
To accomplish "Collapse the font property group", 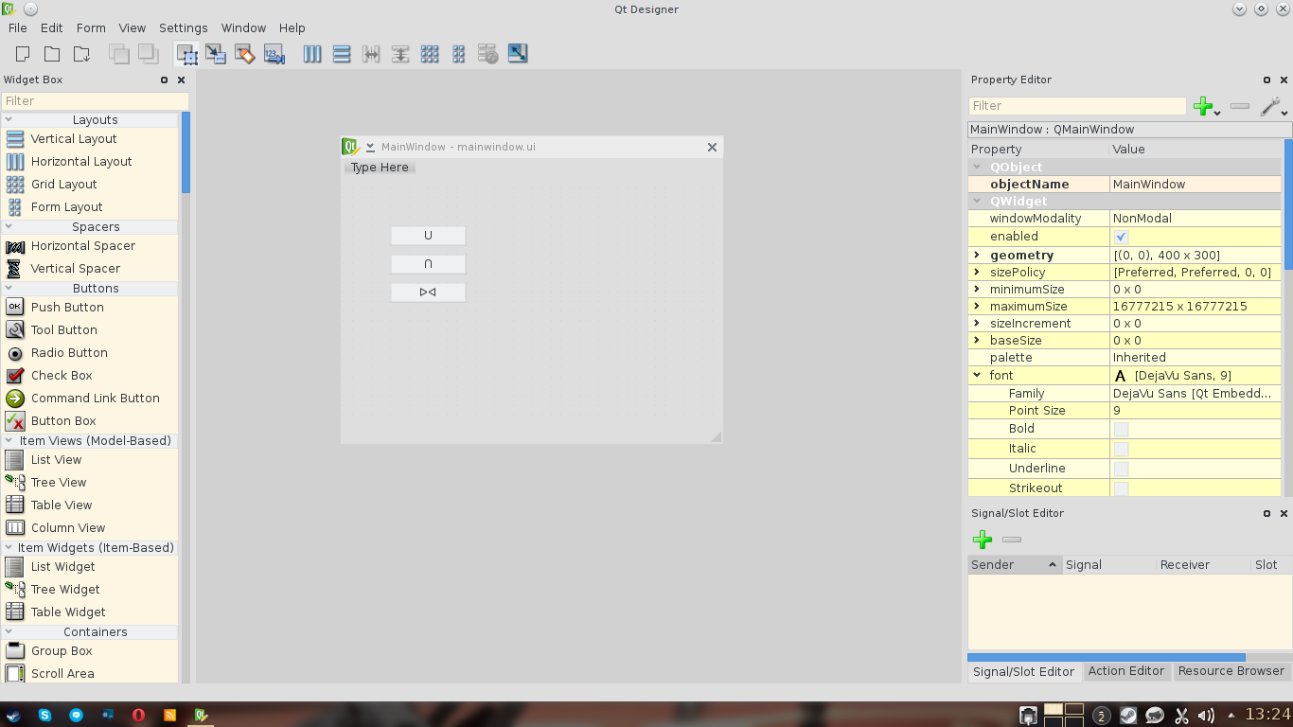I will click(977, 376).
